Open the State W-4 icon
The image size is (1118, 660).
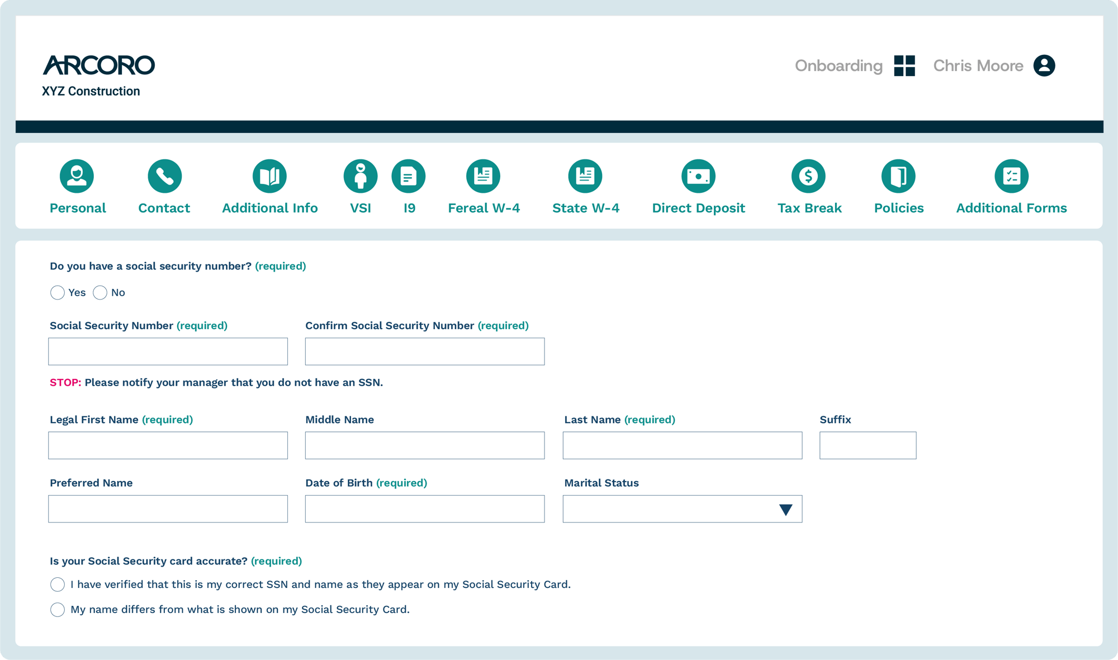(585, 176)
